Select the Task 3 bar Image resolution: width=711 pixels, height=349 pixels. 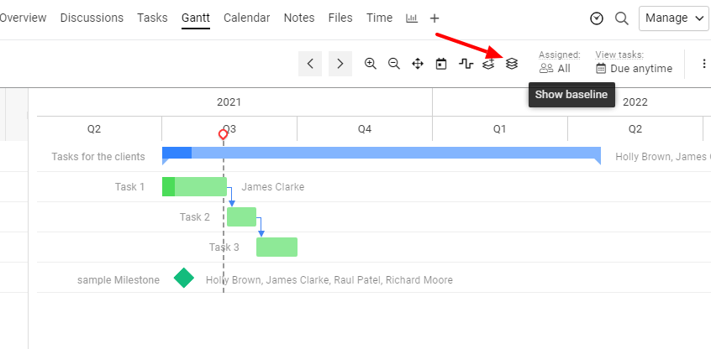click(277, 247)
